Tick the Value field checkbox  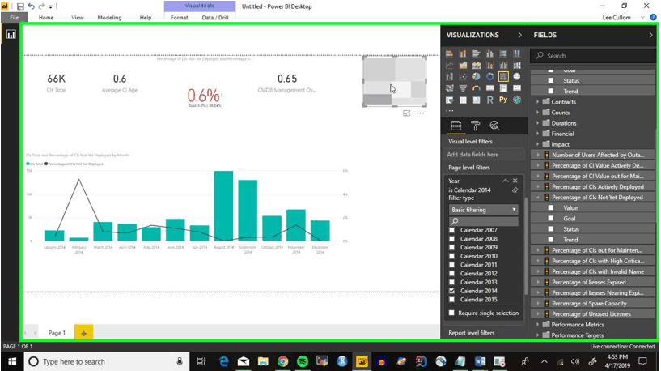click(x=550, y=207)
